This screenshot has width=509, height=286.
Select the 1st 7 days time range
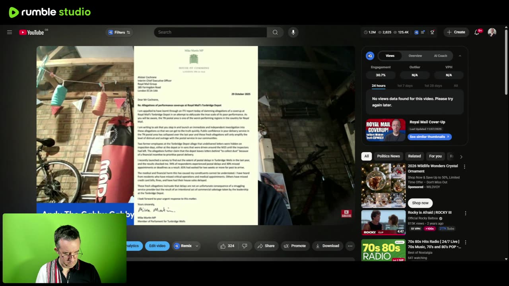405,86
